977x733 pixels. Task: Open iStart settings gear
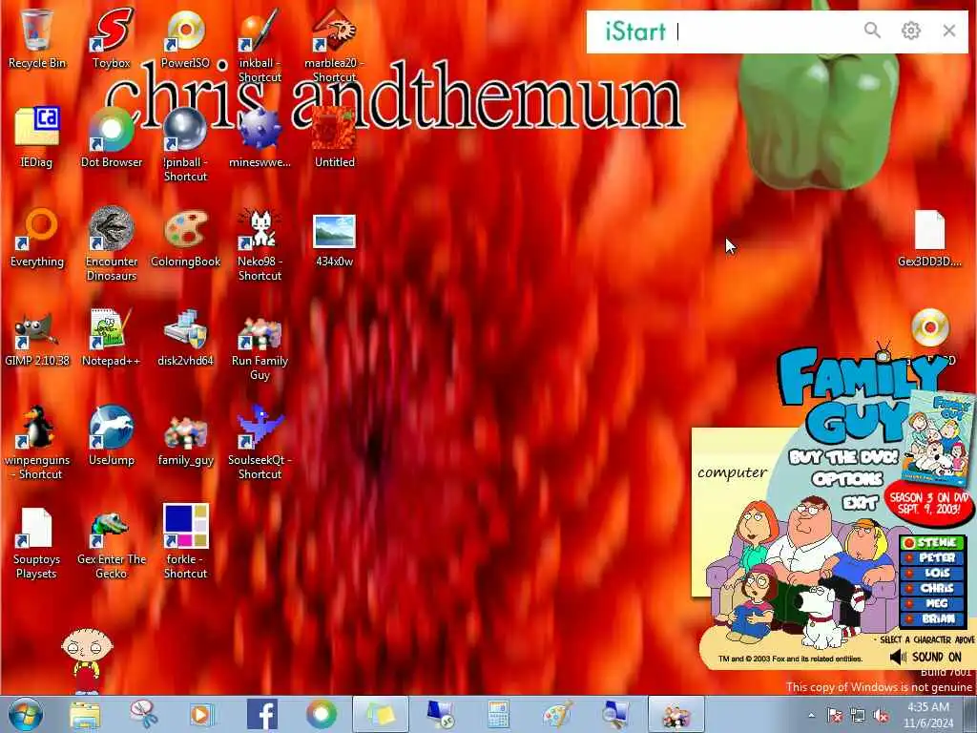[x=911, y=30]
